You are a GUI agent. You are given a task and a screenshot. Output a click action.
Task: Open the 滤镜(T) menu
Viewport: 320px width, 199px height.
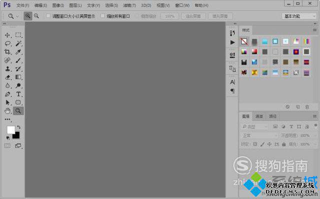click(129, 5)
